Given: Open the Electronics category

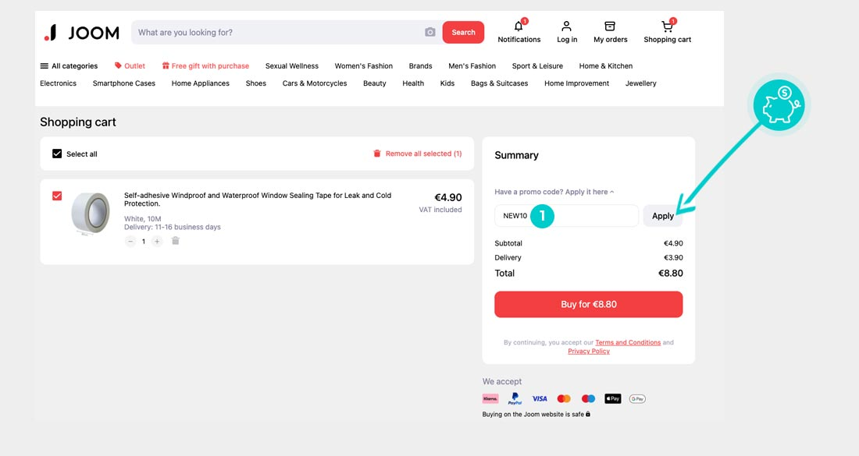Looking at the screenshot, I should [x=58, y=83].
